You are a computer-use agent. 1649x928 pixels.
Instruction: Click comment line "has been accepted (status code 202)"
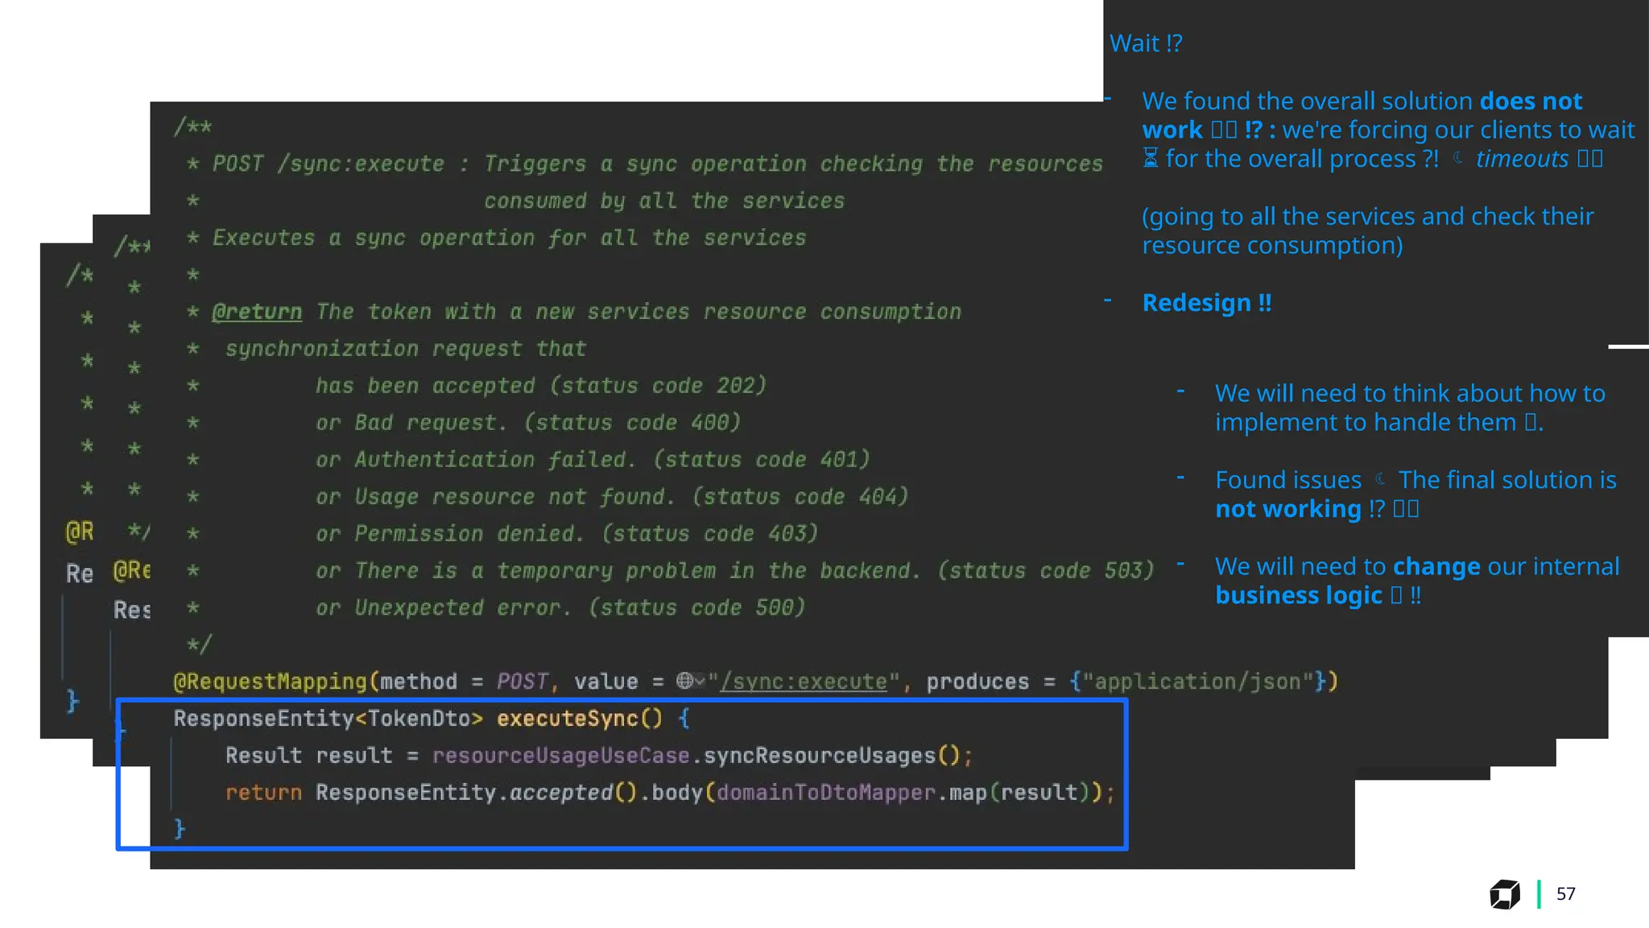[x=540, y=385]
